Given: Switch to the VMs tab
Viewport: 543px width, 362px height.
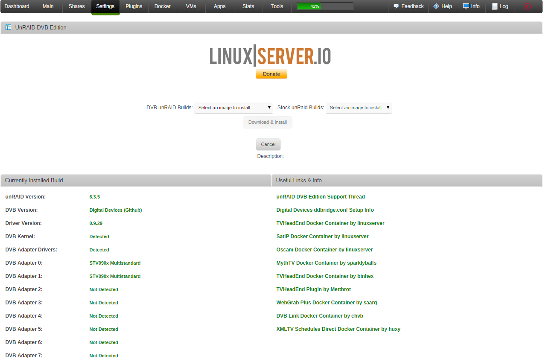Looking at the screenshot, I should click(x=191, y=6).
